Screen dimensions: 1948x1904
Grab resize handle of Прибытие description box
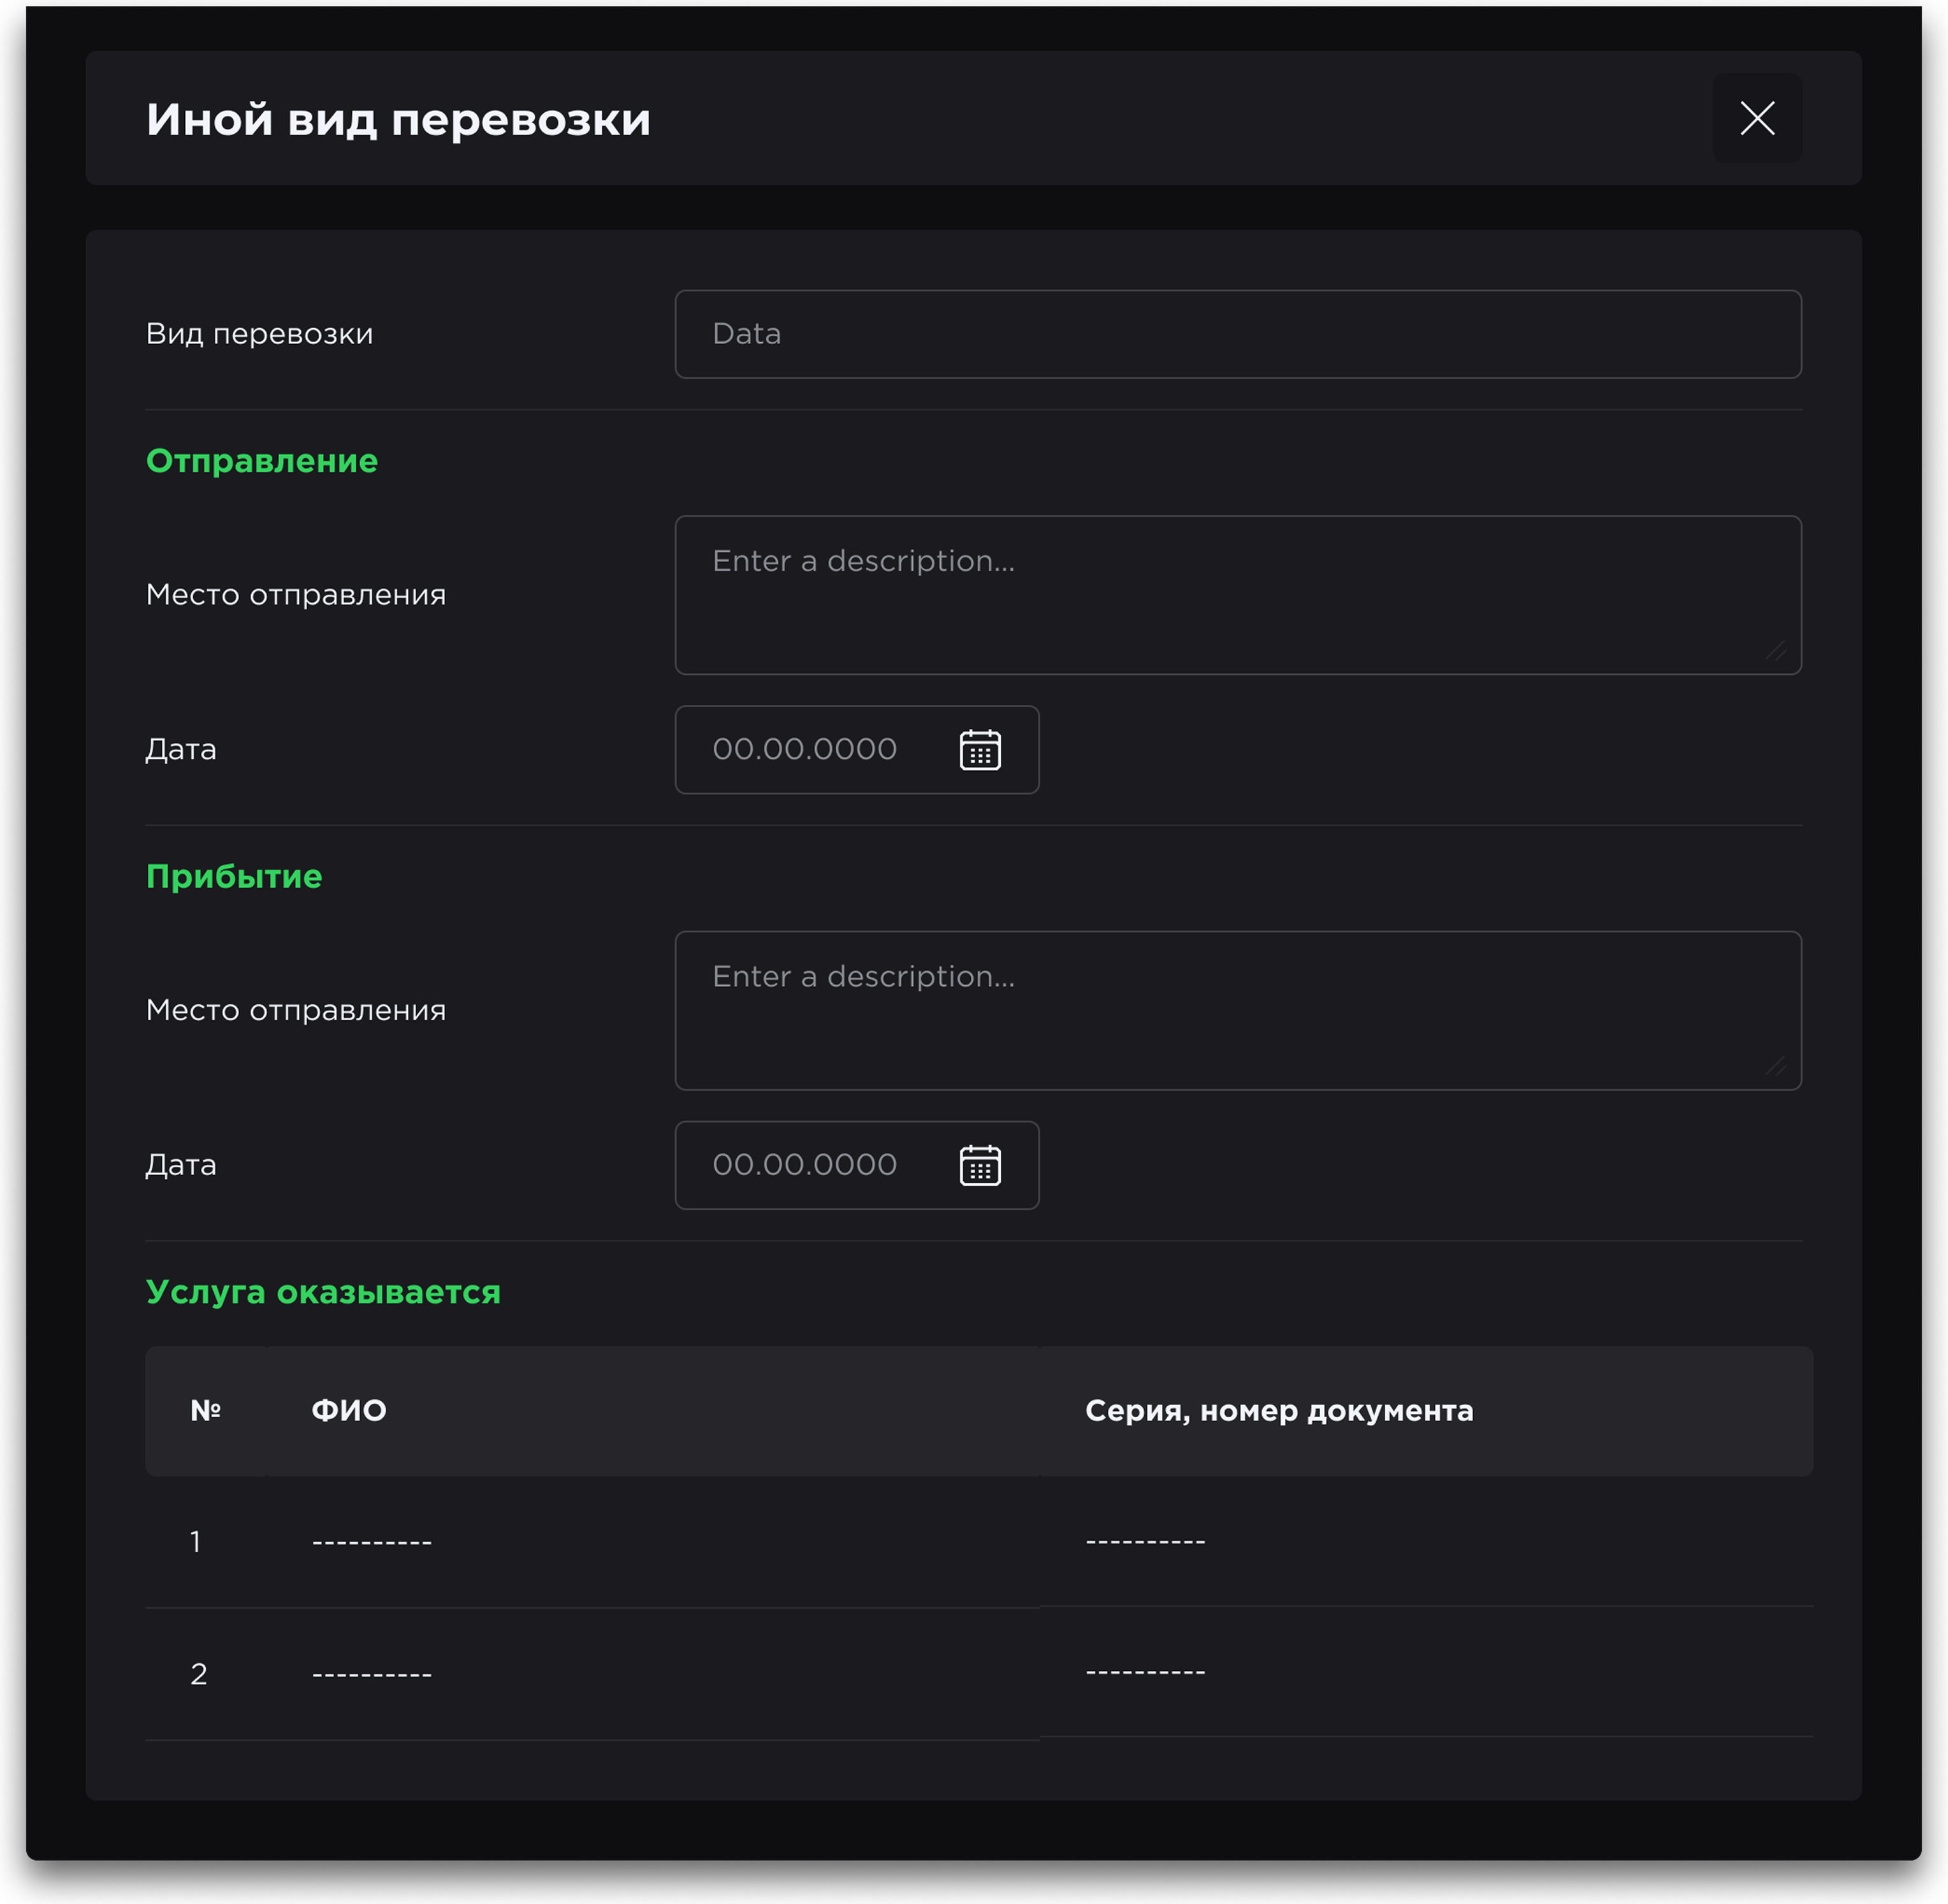click(1776, 1067)
